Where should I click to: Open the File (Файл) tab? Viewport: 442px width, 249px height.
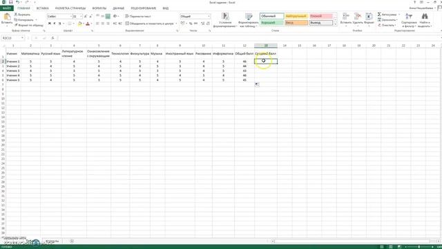pyautogui.click(x=7, y=8)
